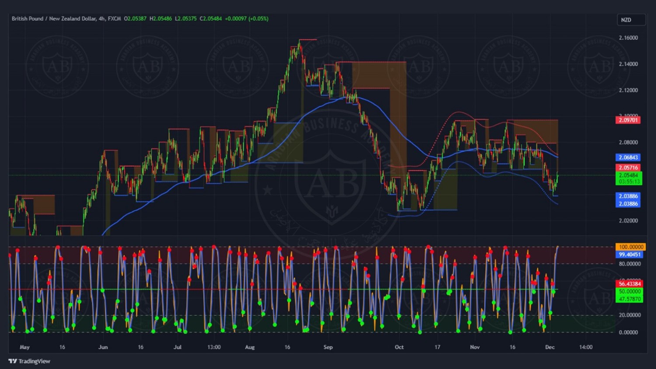The width and height of the screenshot is (656, 369).
Task: Click the Dec label on time axis
Action: pos(550,347)
